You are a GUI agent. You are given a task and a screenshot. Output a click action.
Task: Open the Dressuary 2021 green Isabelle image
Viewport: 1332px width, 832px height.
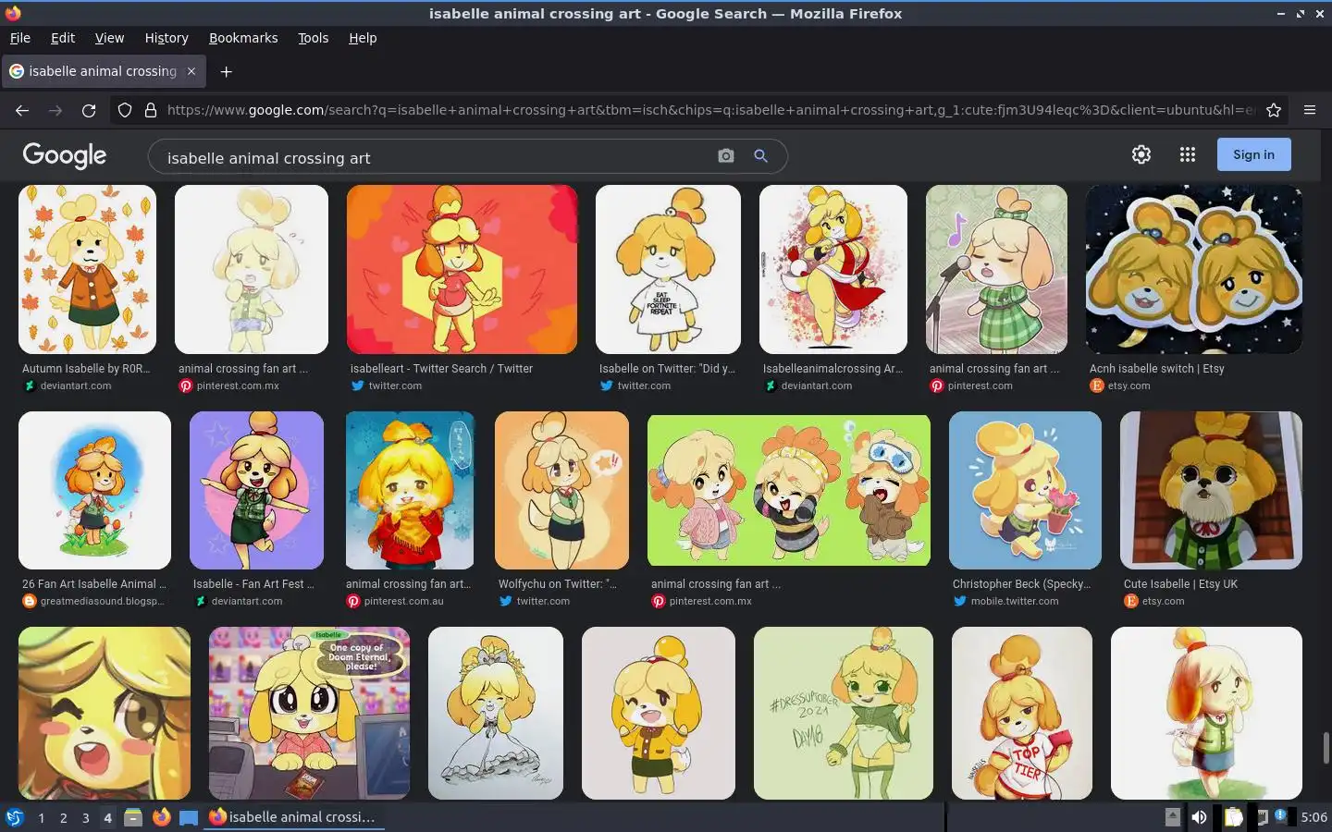(x=844, y=713)
